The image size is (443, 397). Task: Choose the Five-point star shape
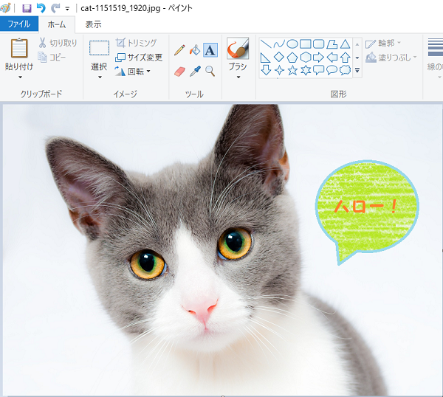(292, 70)
